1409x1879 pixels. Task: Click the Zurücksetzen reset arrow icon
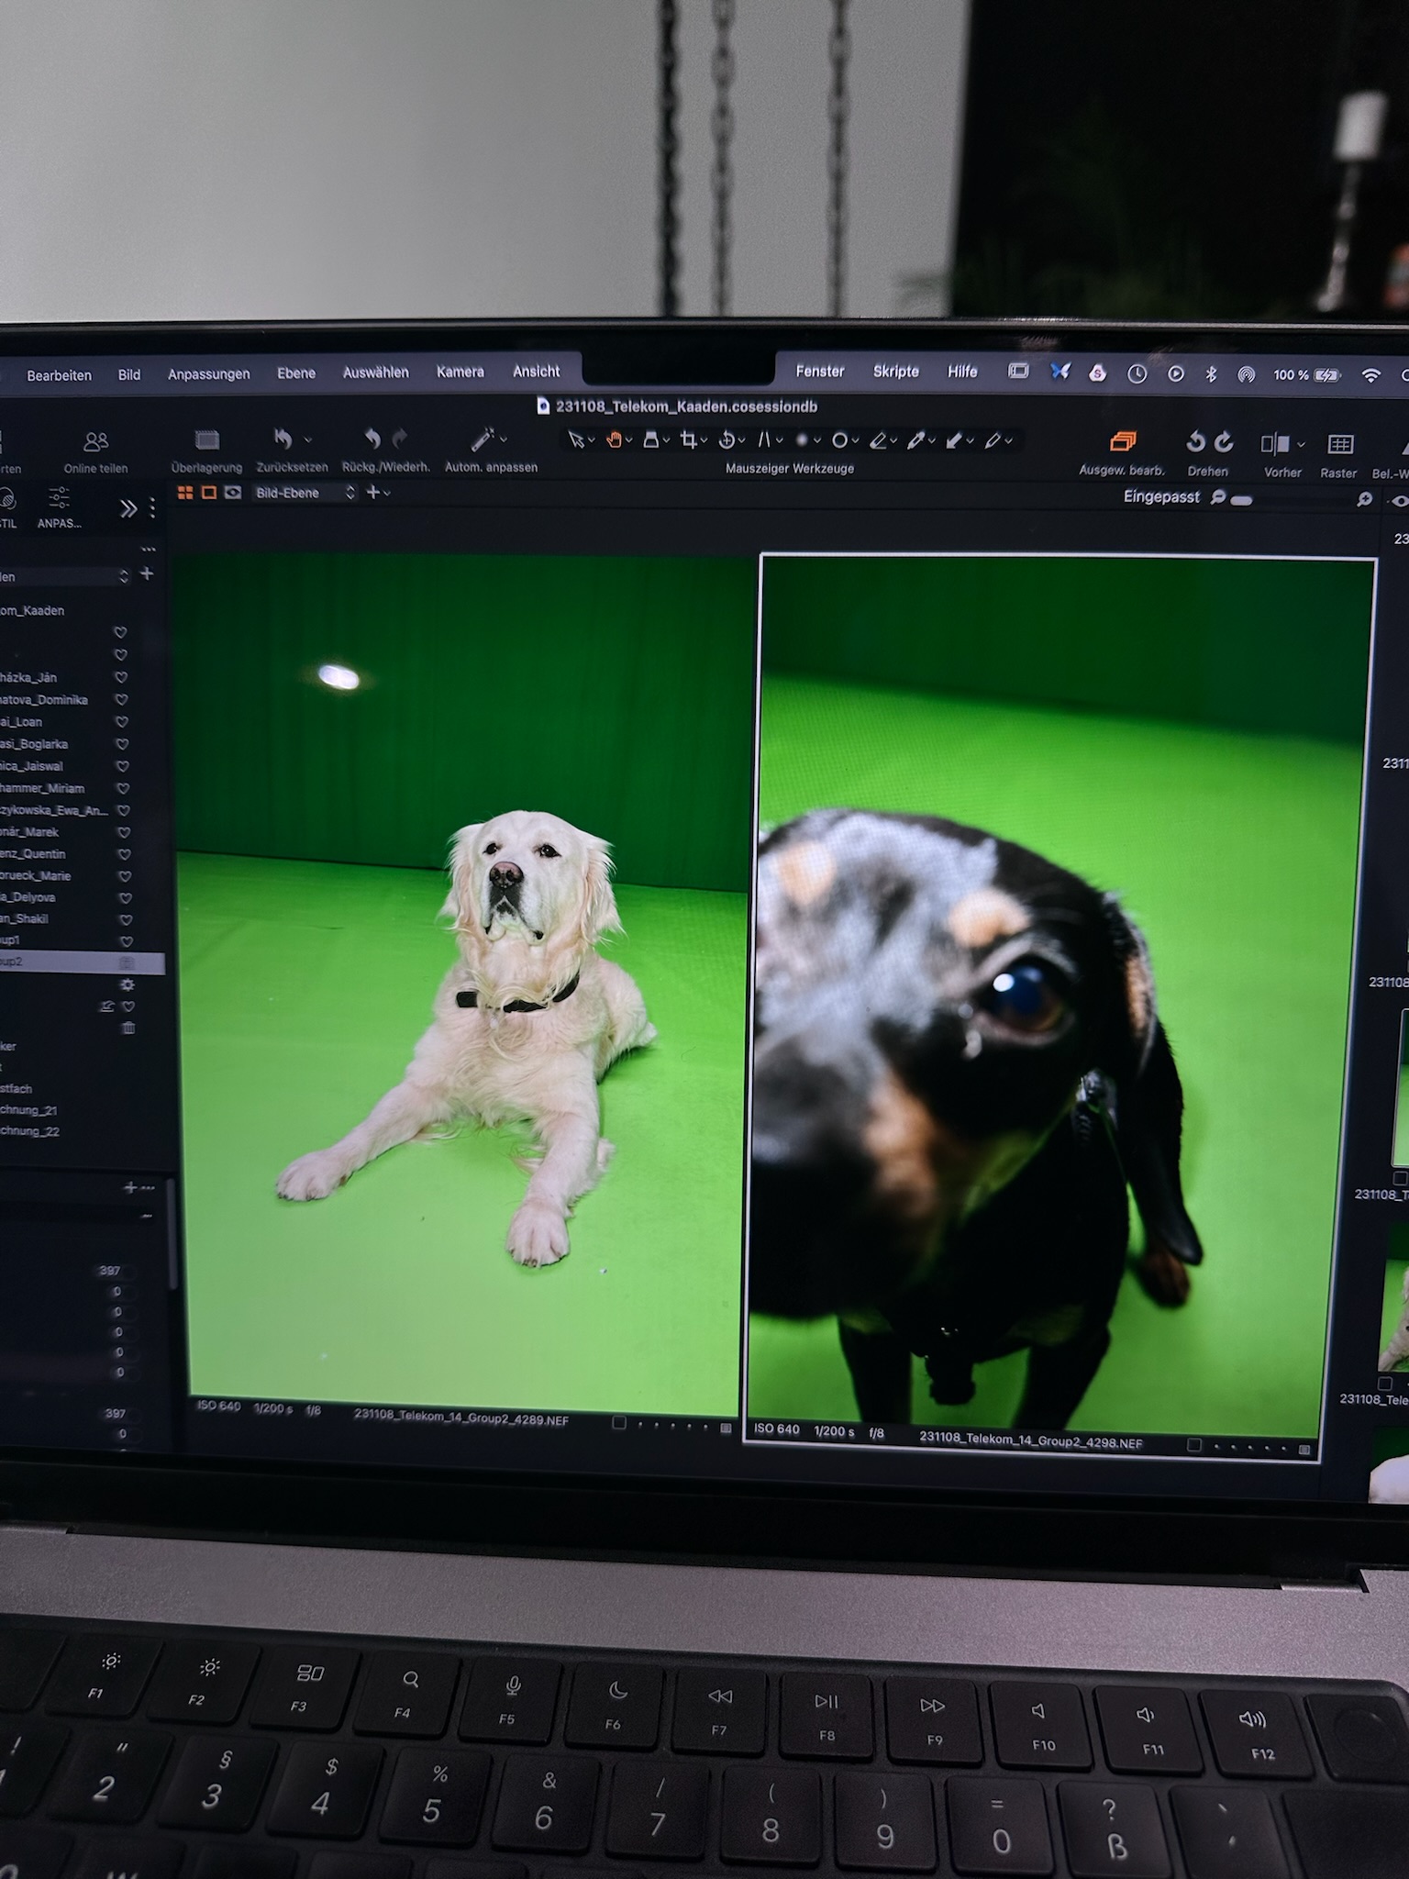click(x=283, y=439)
